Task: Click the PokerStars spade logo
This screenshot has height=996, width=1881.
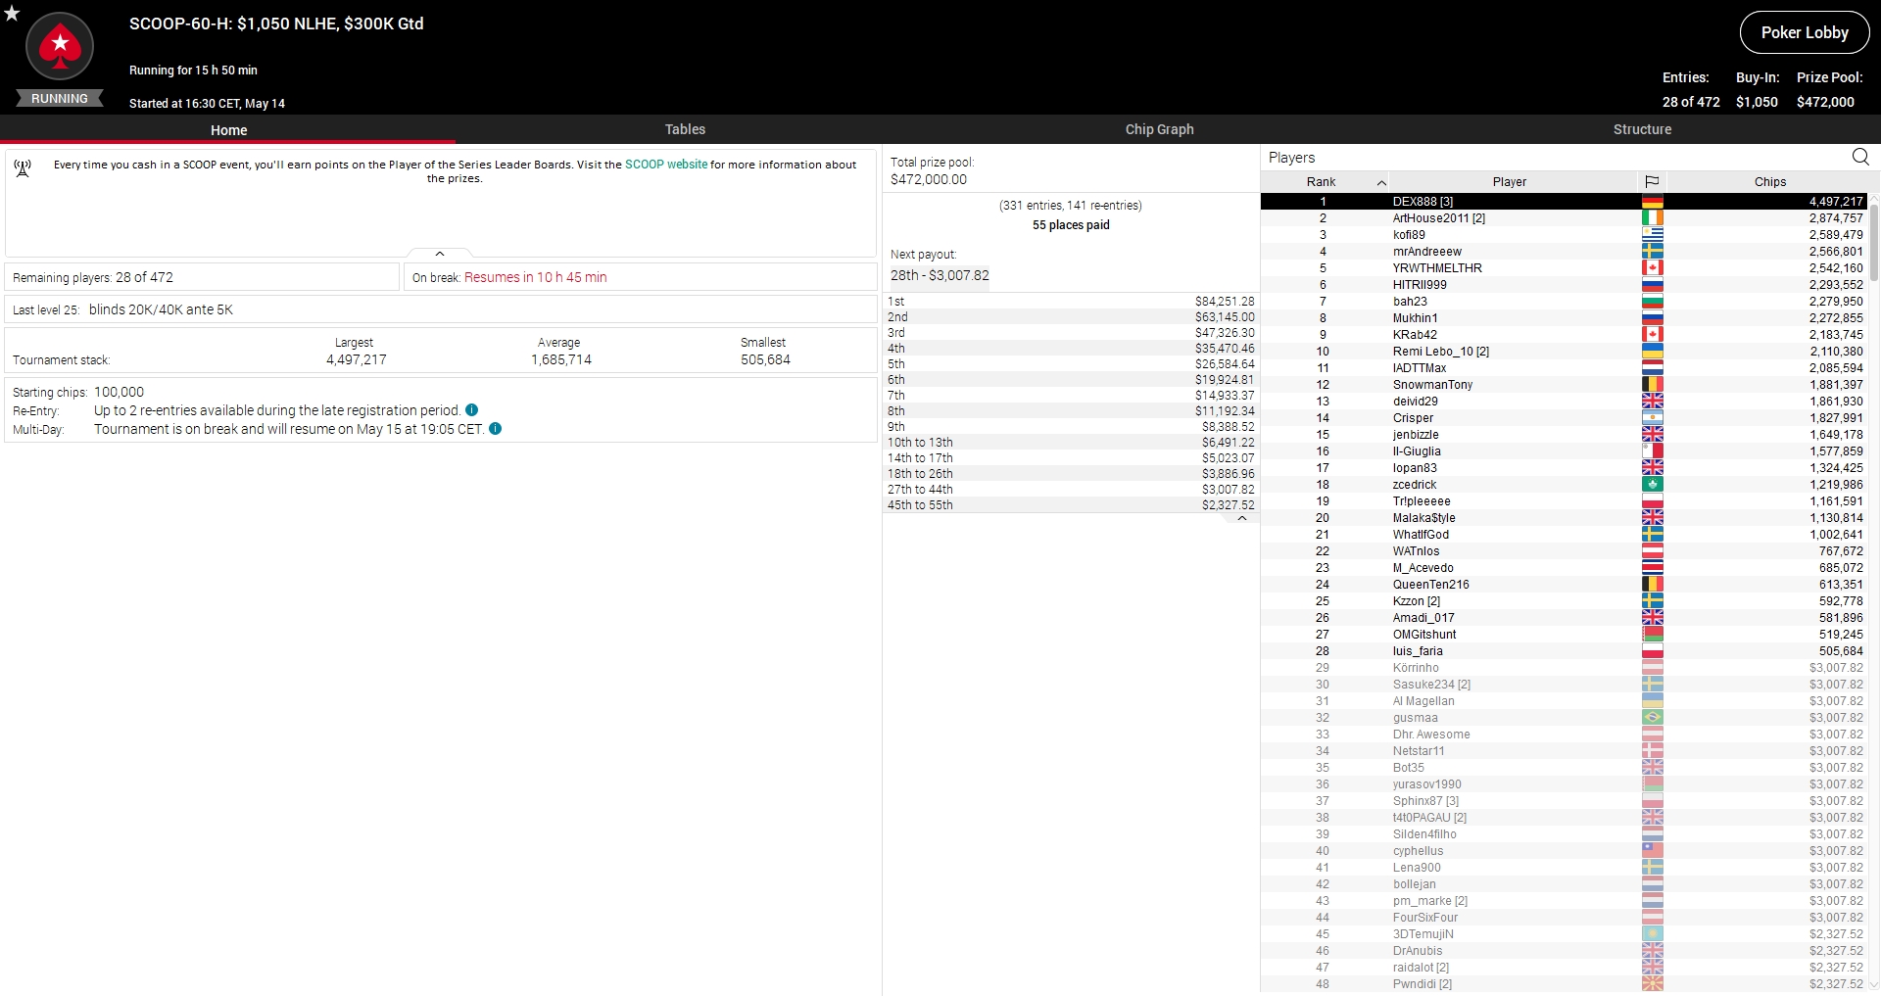Action: [x=60, y=46]
